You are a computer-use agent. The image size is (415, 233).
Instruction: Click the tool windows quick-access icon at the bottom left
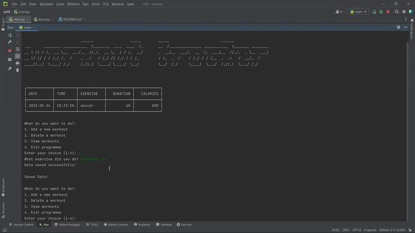5,230
